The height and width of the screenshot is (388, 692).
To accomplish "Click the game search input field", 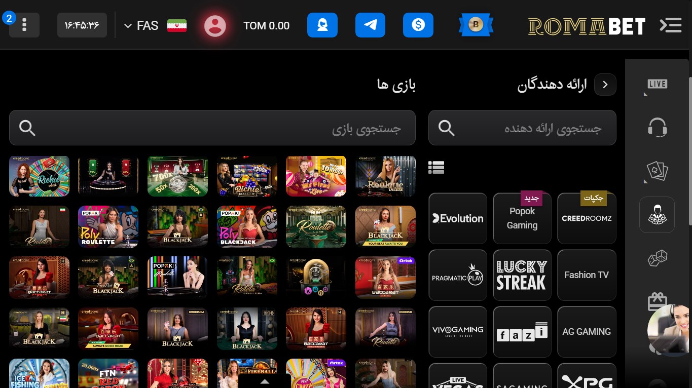I will [x=212, y=128].
